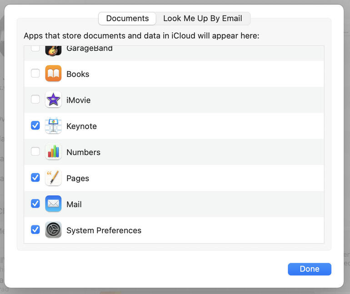The image size is (350, 294).
Task: Enable iCloud storage for Books
Action: pos(35,73)
